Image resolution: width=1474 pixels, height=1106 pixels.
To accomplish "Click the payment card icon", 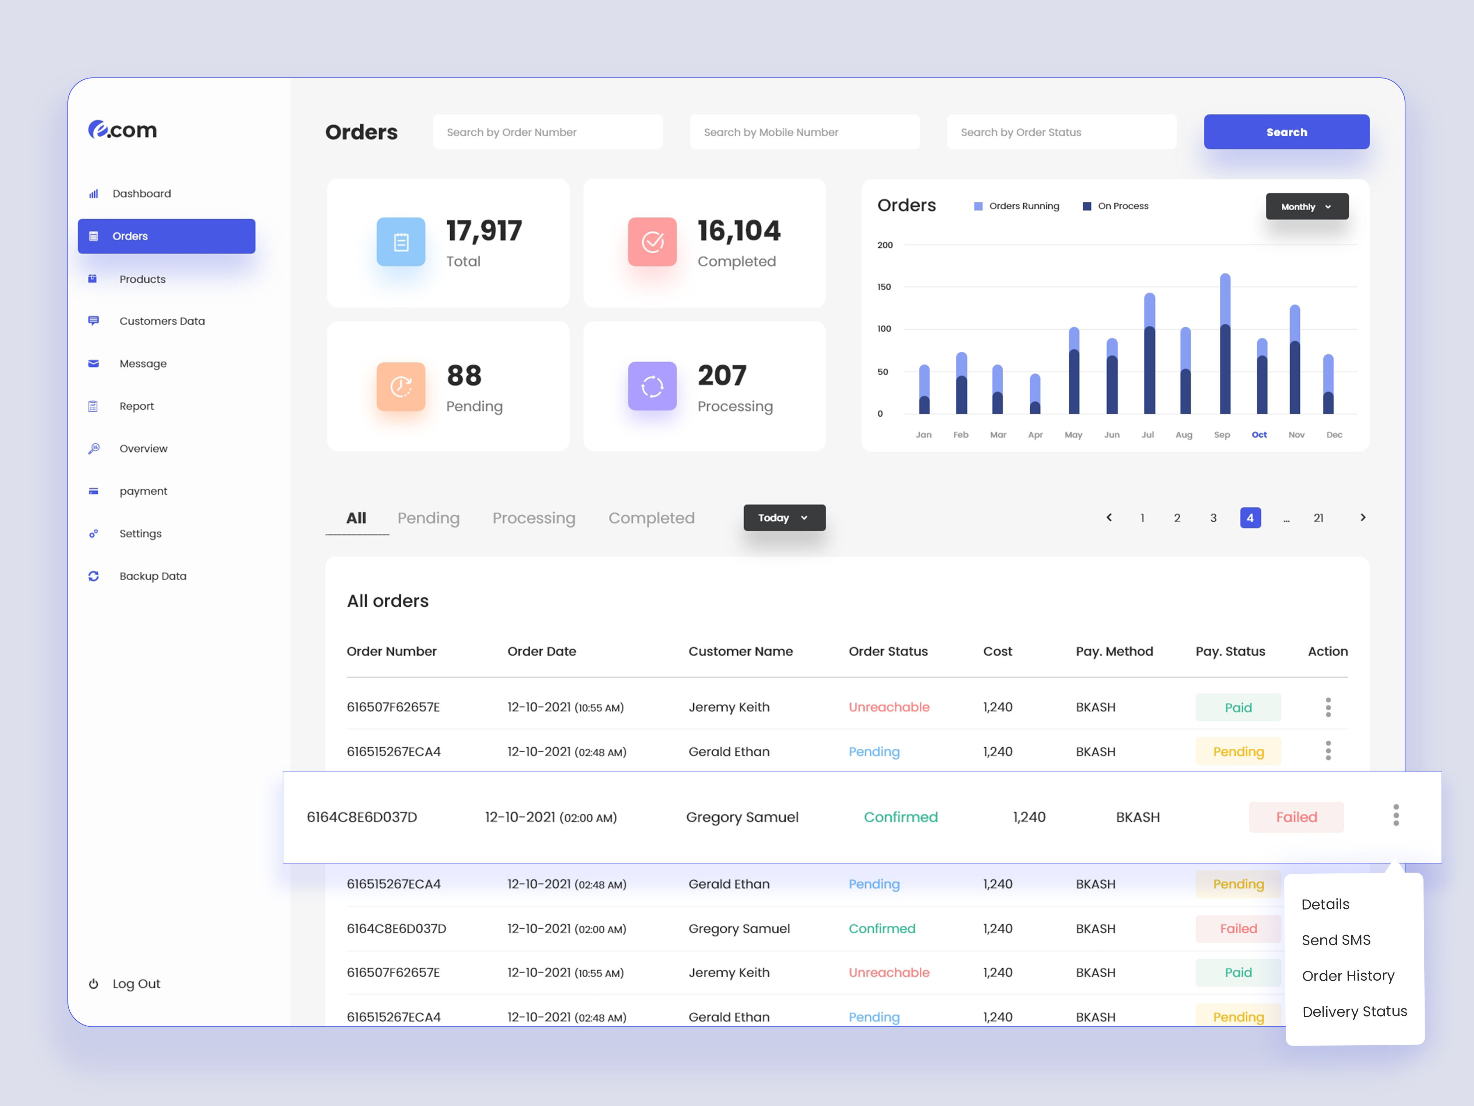I will pyautogui.click(x=93, y=491).
